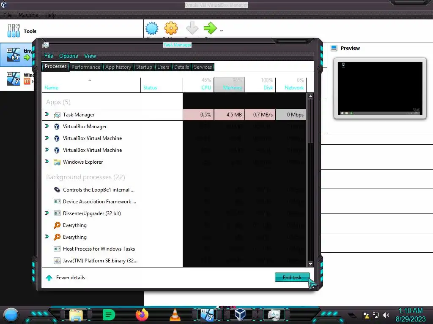The width and height of the screenshot is (433, 324).
Task: Click the VirtualBox Manager process icon
Action: (x=57, y=127)
